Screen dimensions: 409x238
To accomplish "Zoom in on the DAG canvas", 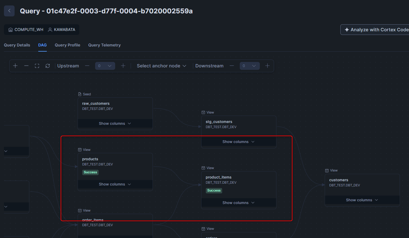I will click(x=15, y=66).
